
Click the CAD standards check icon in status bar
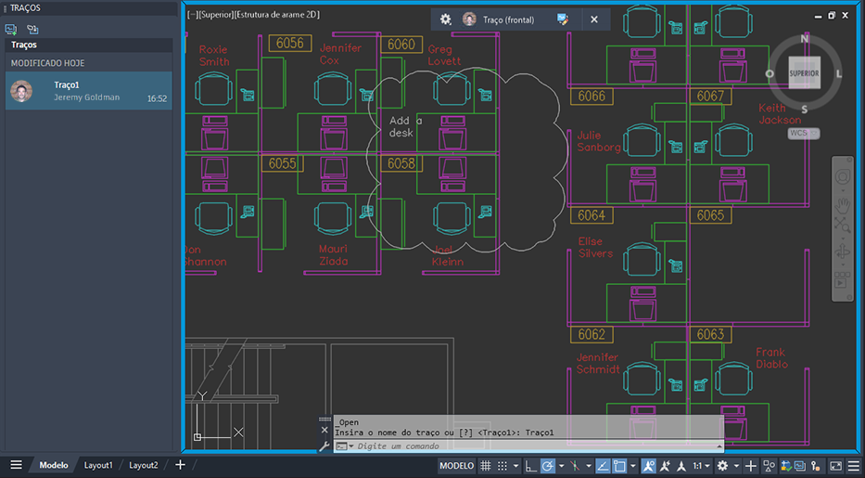(x=785, y=466)
